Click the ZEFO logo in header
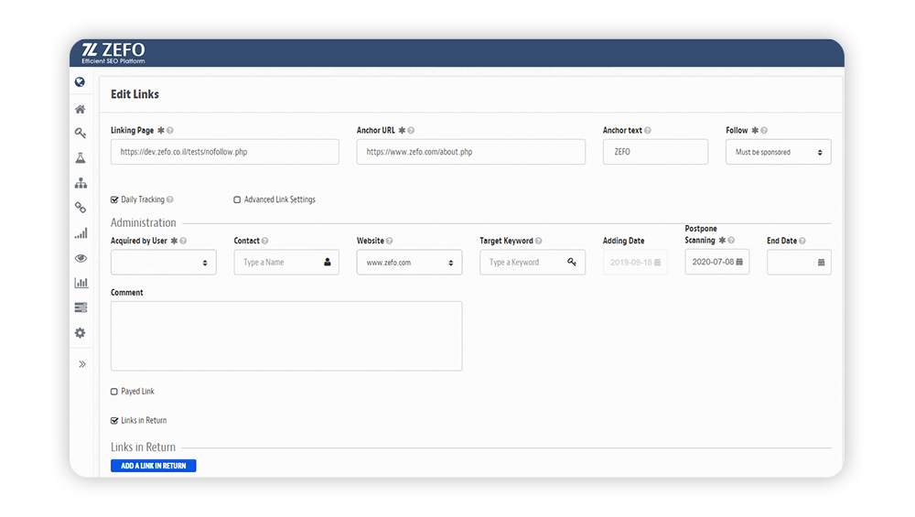Screen dimensions: 915x517 [x=113, y=52]
